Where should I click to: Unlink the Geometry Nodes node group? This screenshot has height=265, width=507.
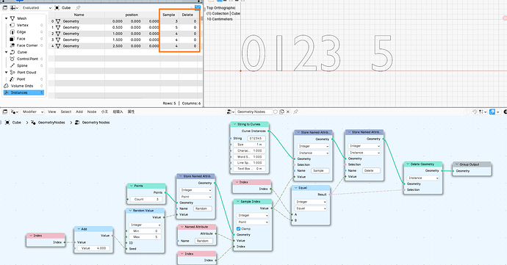coord(288,112)
